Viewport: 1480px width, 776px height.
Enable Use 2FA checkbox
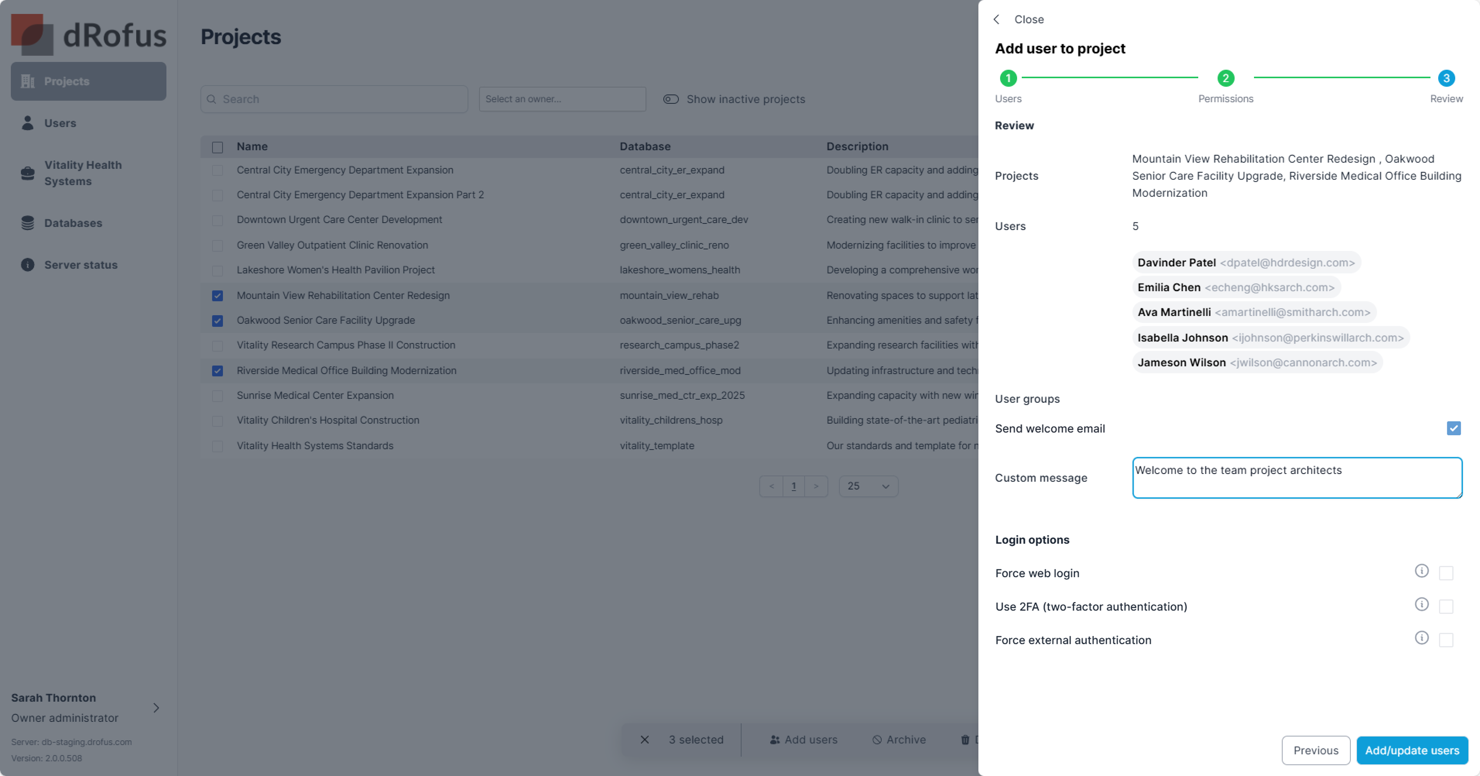point(1446,606)
